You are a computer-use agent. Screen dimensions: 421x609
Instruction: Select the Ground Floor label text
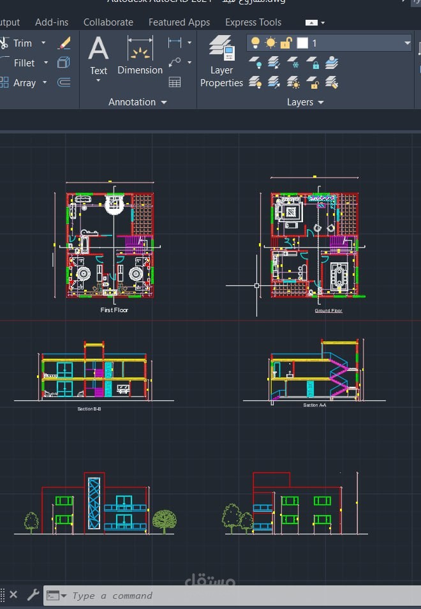329,311
